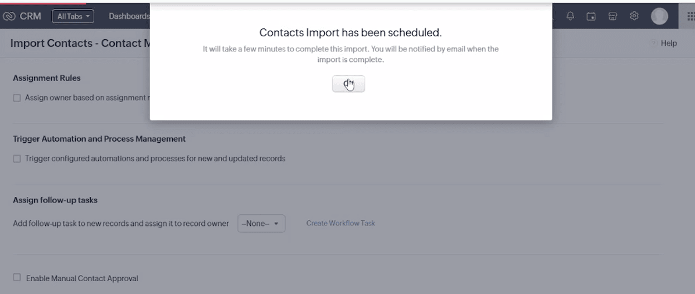Check Trigger configured automations and processes

point(17,158)
